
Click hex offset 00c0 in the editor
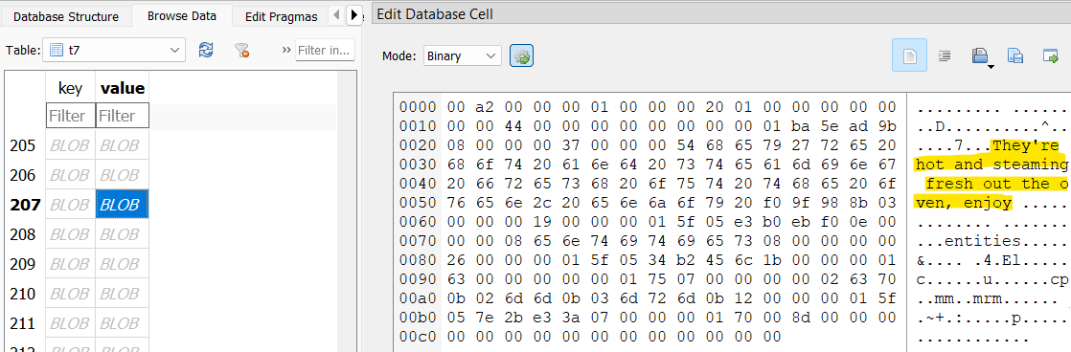pyautogui.click(x=418, y=337)
